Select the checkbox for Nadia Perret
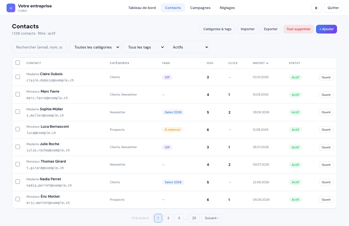This screenshot has height=226, width=349. tap(18, 182)
